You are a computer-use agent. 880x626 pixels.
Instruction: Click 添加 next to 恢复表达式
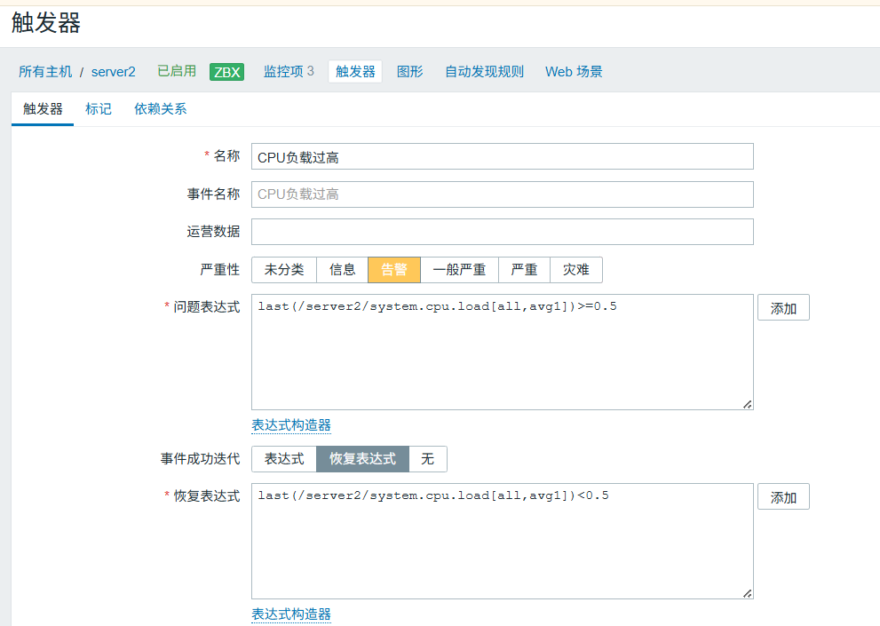783,497
